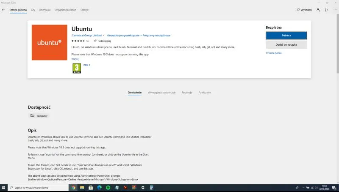This screenshot has height=192, width=339.
Task: Launch Microsoft Edge from taskbar
Action: pos(100,187)
